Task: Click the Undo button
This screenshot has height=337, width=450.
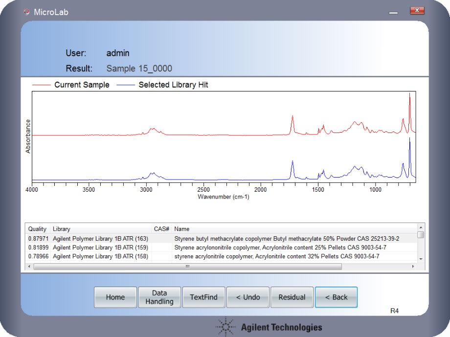Action: pyautogui.click(x=247, y=297)
